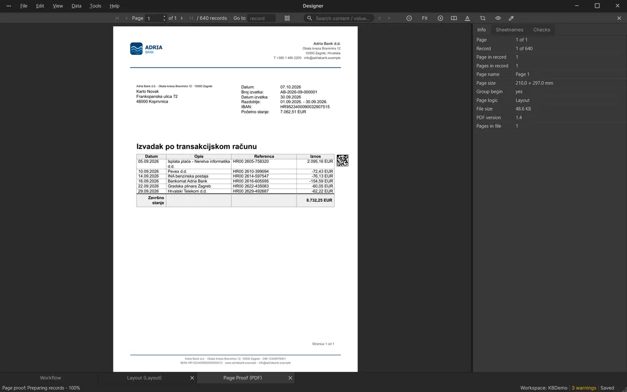The height and width of the screenshot is (392, 627).
Task: Open the View menu
Action: [58, 6]
